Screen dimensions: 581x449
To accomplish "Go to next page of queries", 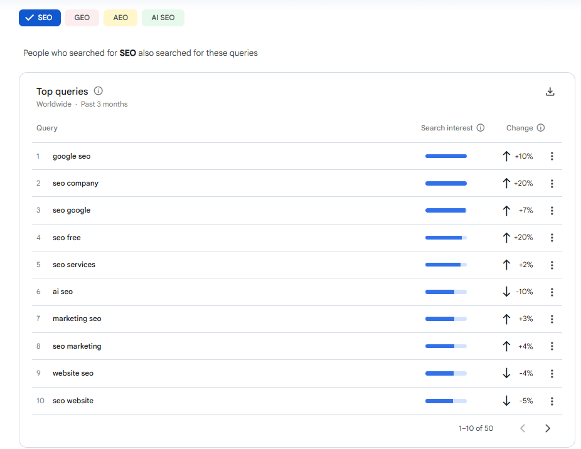I will coord(548,428).
